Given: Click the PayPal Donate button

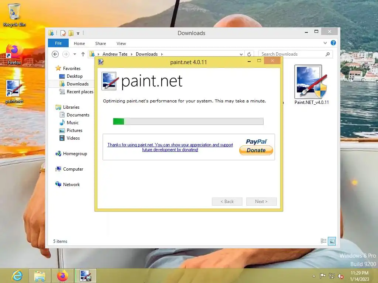Looking at the screenshot, I should point(256,150).
